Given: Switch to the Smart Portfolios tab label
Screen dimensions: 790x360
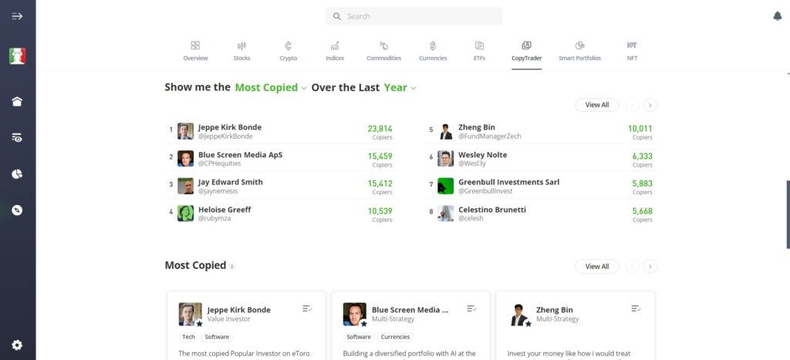Looking at the screenshot, I should click(x=580, y=59).
